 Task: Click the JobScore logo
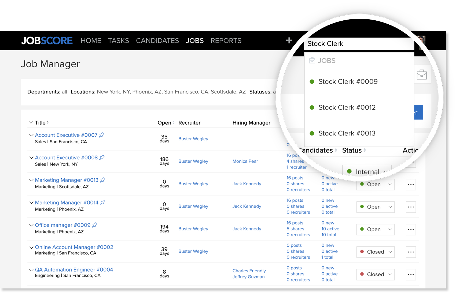[47, 40]
